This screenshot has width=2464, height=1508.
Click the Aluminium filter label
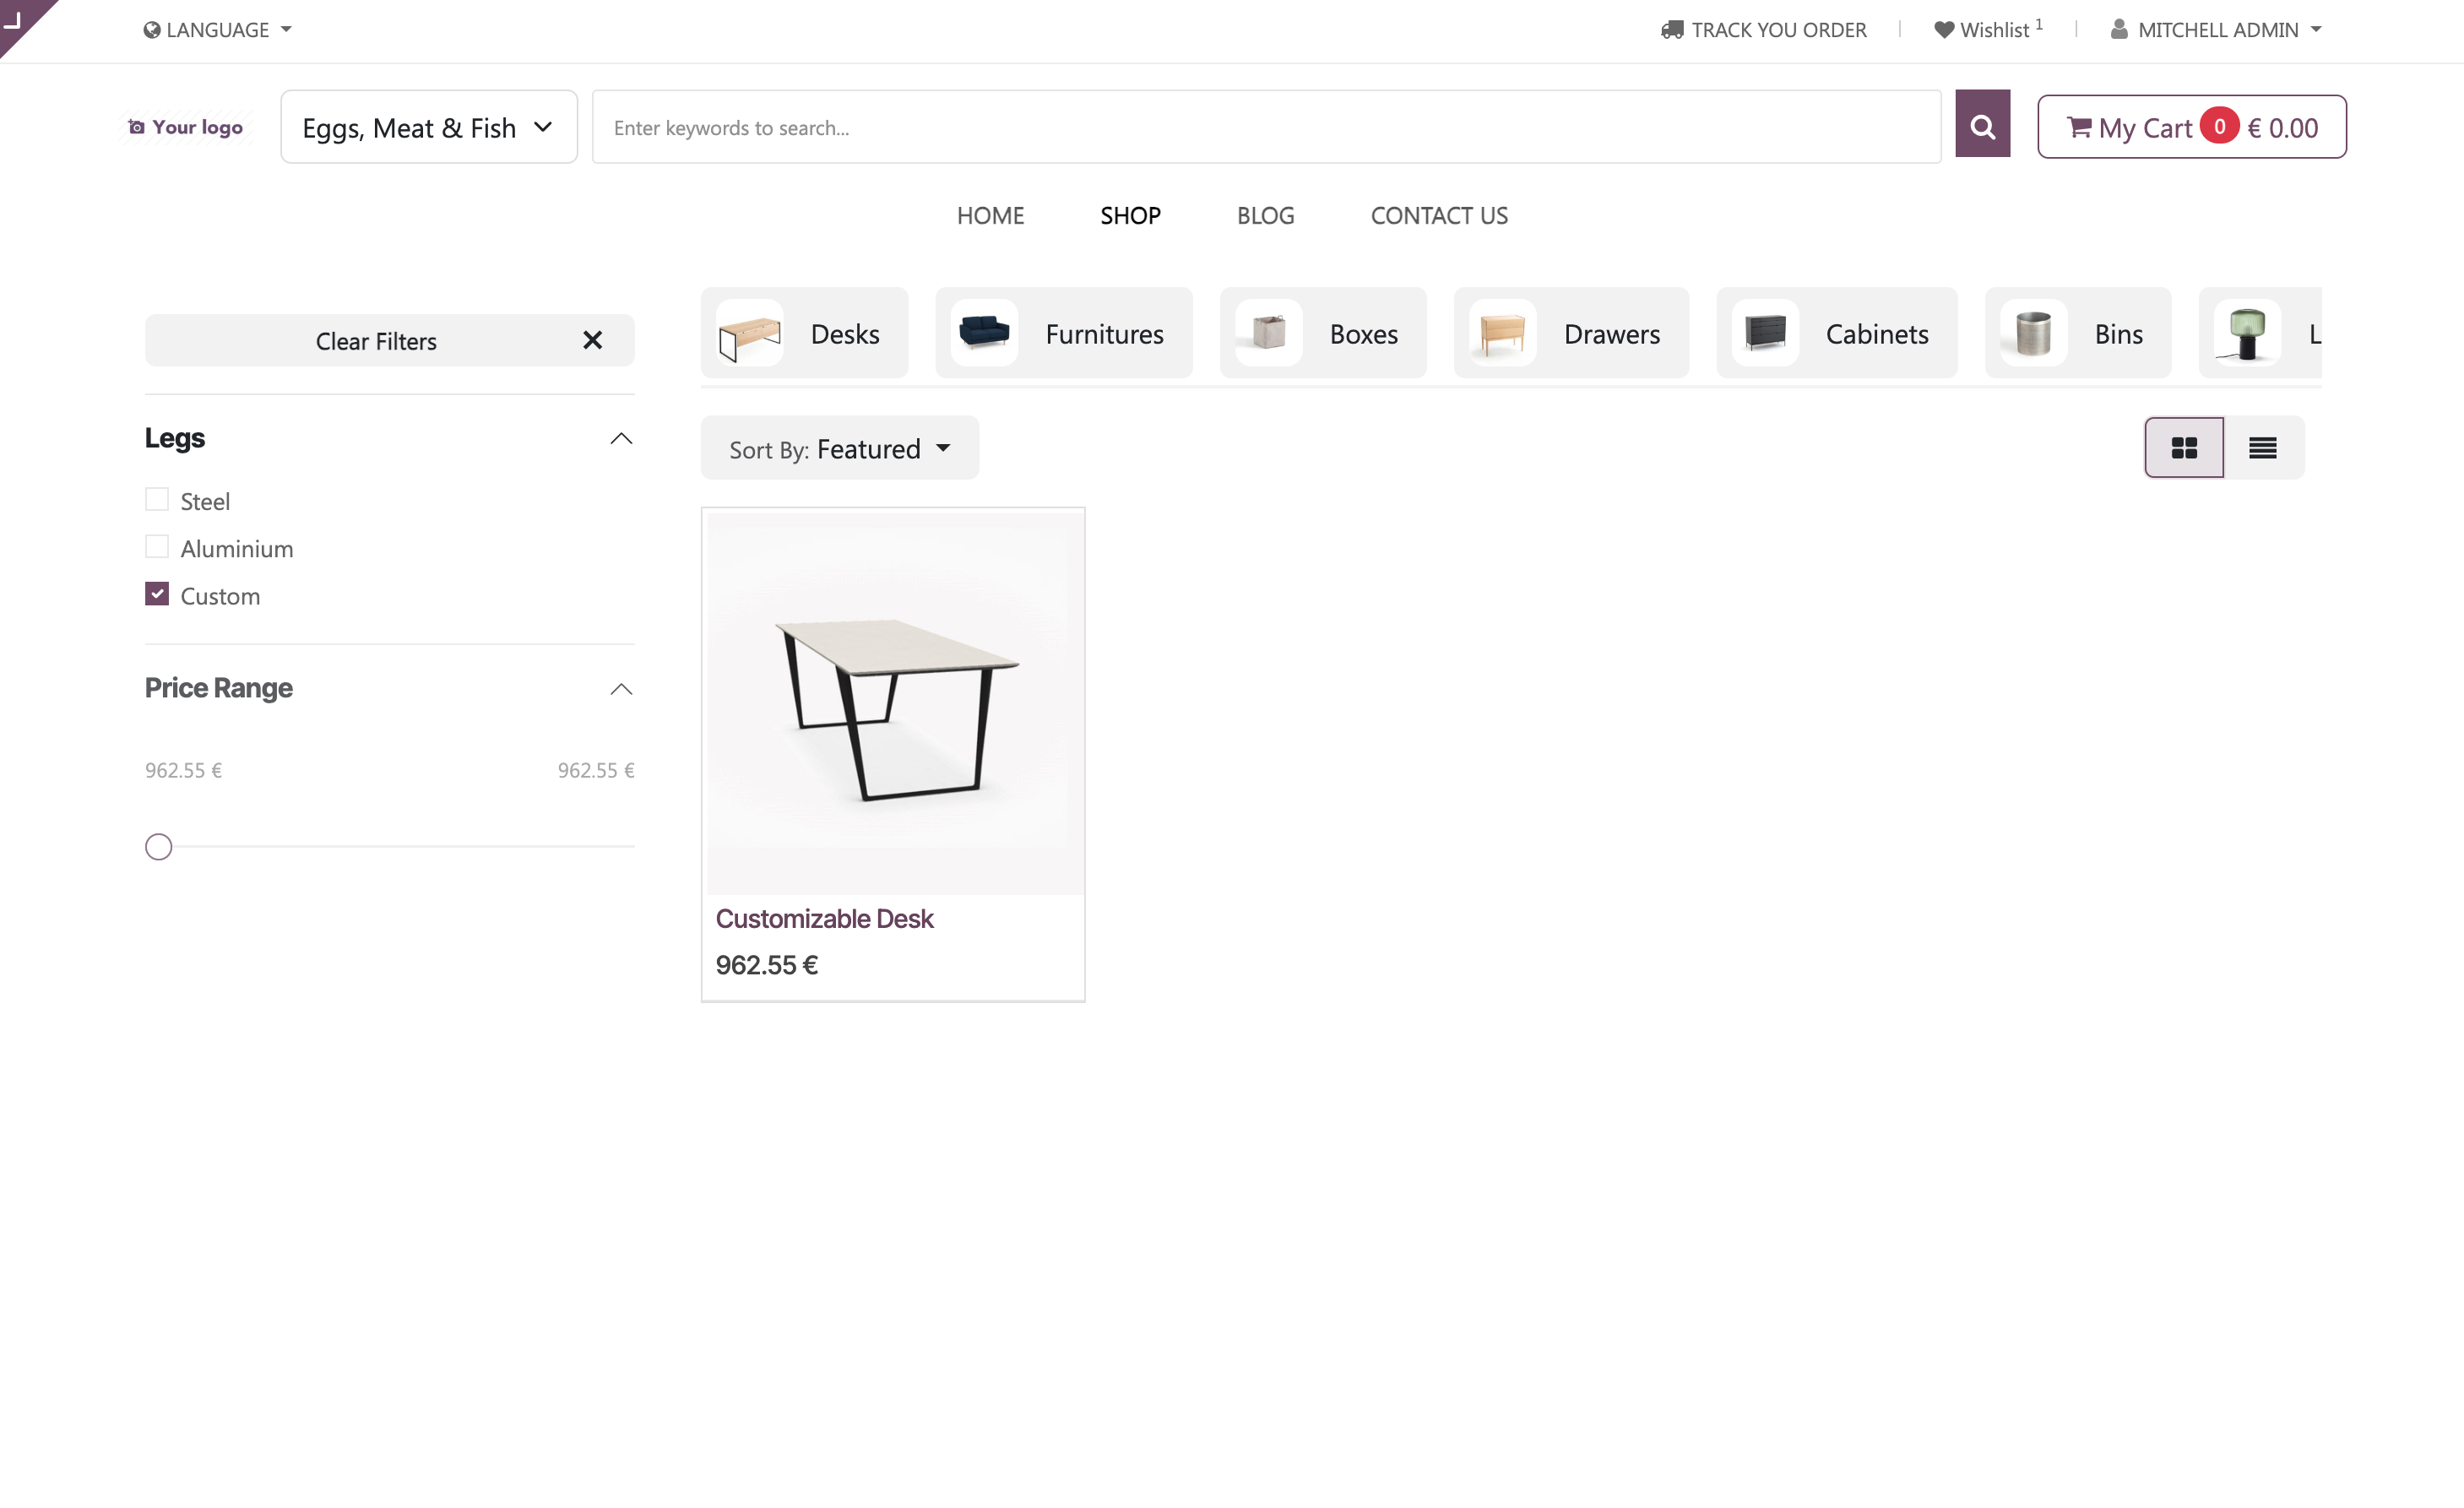[x=237, y=548]
